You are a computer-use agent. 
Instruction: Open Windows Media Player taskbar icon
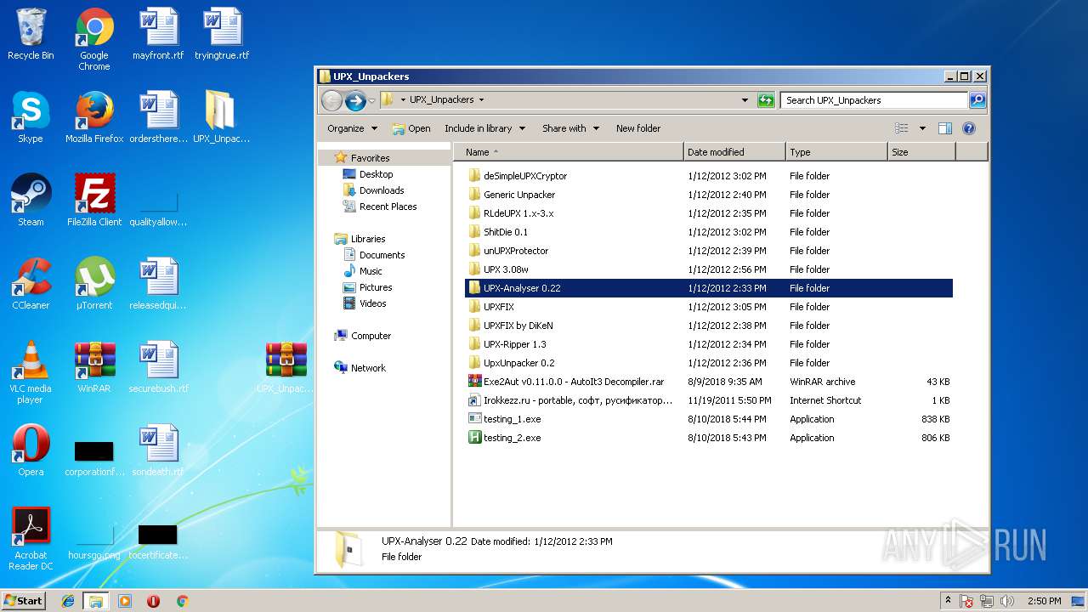(125, 601)
